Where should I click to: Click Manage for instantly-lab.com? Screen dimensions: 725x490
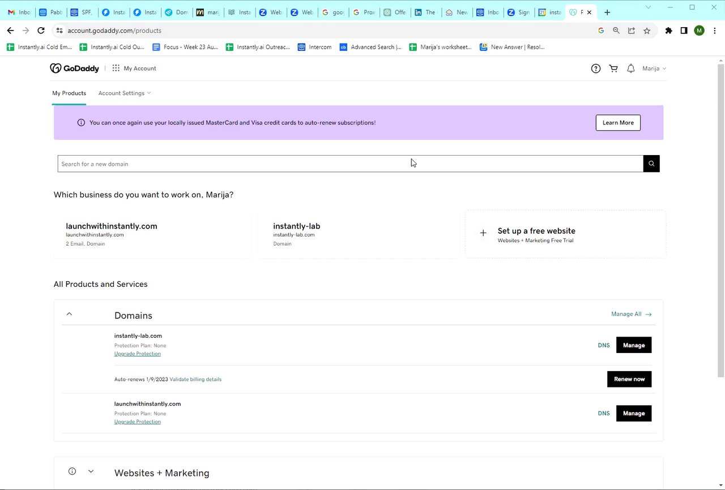634,345
